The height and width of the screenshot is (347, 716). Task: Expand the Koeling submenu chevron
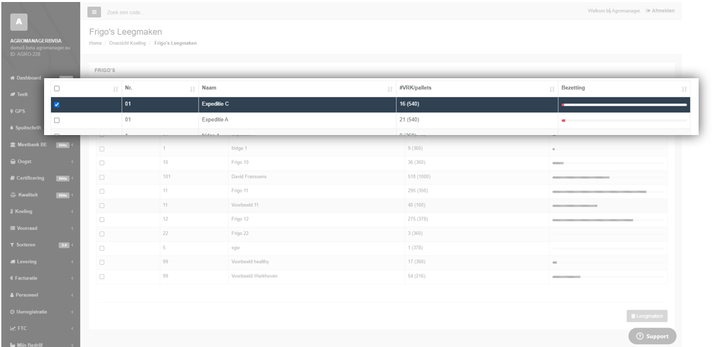pos(72,212)
